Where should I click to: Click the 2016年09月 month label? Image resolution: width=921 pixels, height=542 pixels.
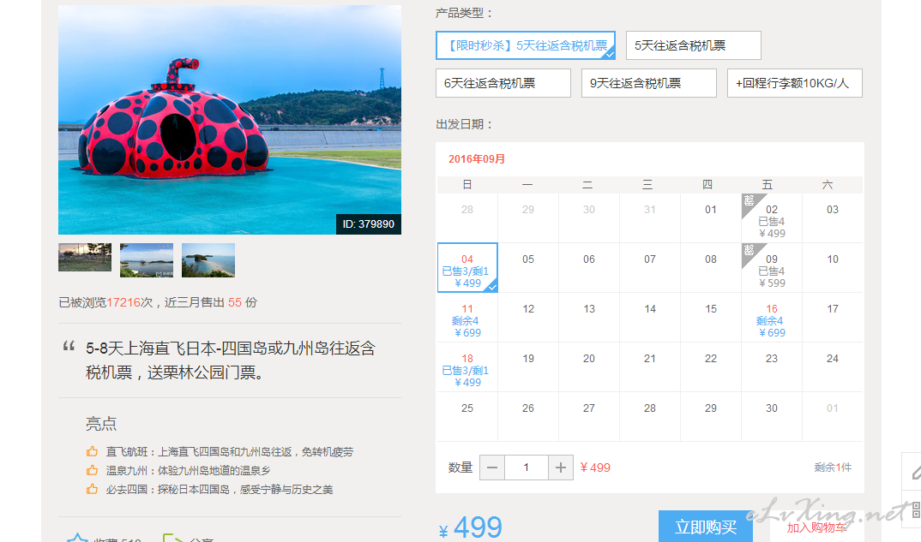click(477, 159)
